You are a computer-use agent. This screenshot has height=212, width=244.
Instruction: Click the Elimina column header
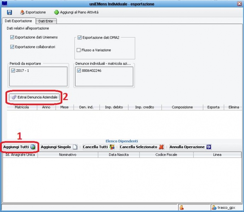[233, 107]
